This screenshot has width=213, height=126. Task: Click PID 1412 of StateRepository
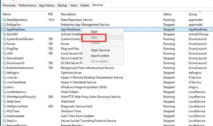pos(51,20)
